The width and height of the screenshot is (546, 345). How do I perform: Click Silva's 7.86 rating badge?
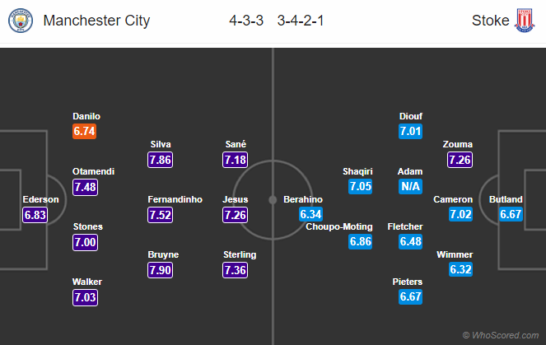tap(160, 160)
